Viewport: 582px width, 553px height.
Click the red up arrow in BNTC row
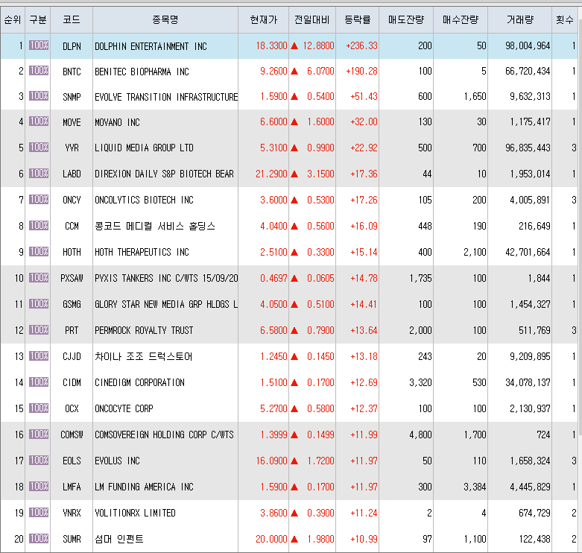294,72
